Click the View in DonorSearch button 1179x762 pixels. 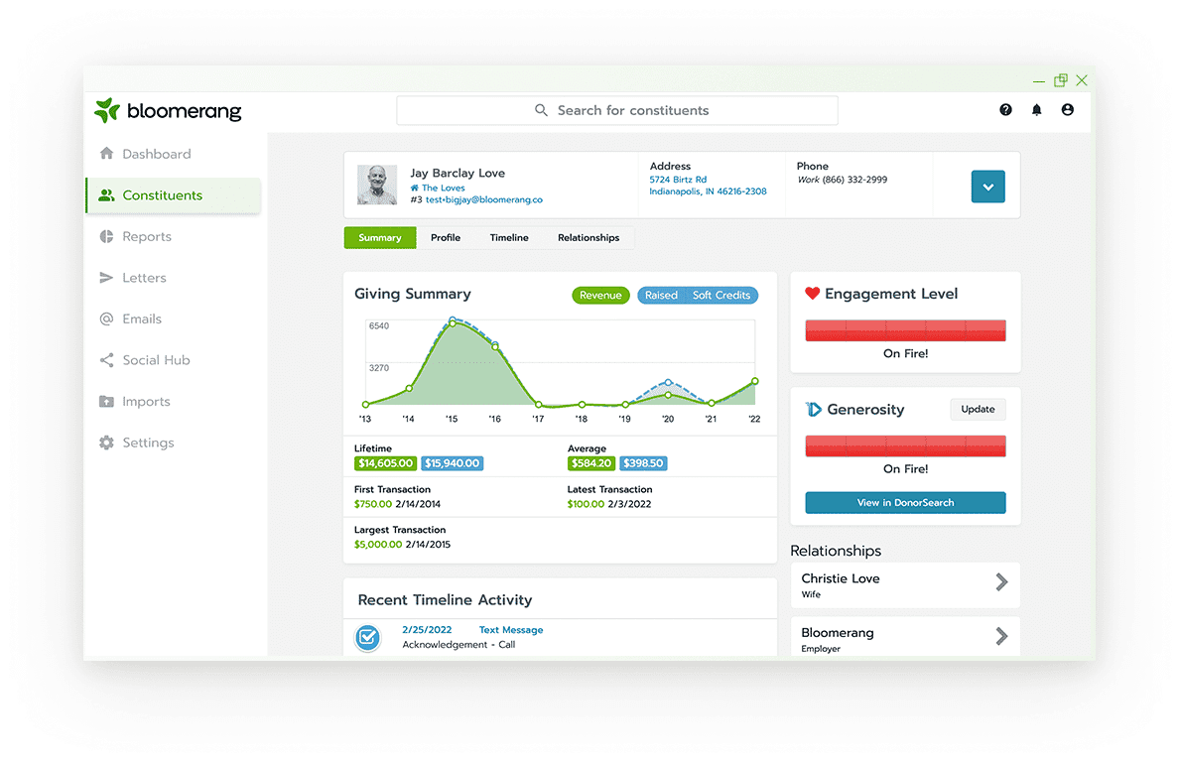[x=905, y=503]
